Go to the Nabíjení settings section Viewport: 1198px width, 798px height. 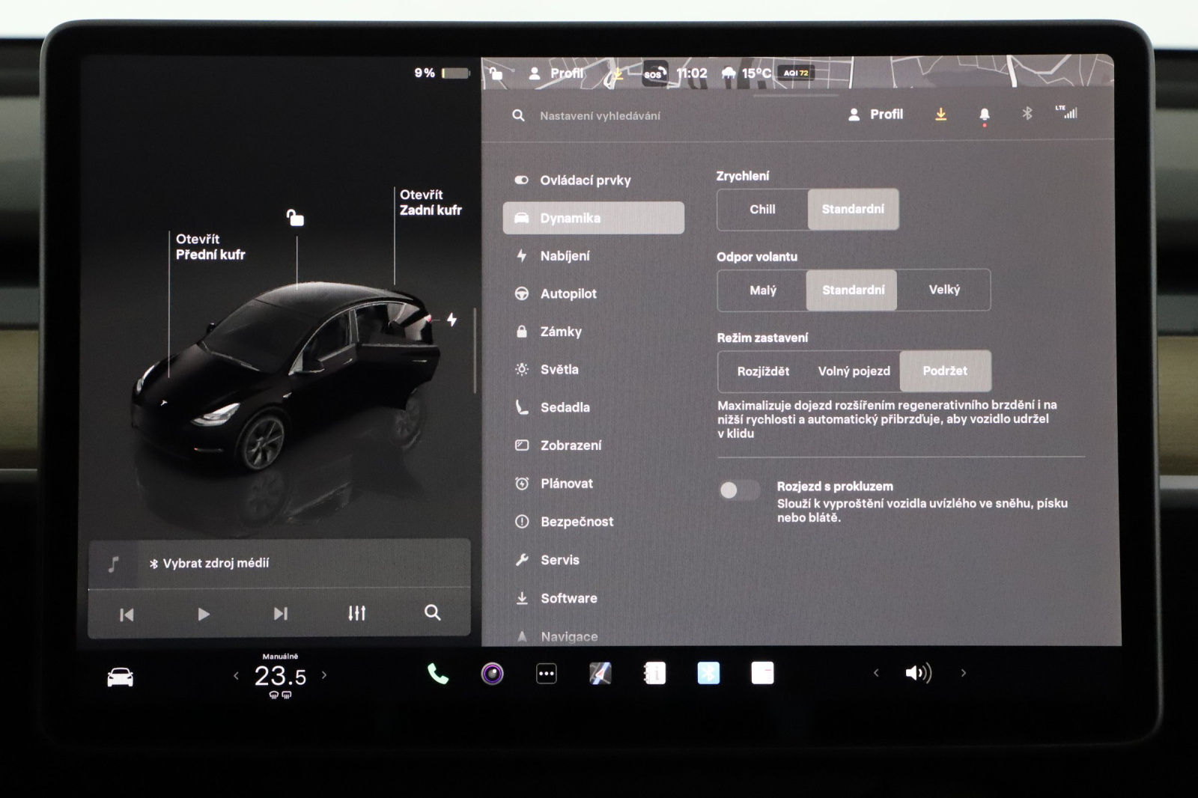pos(565,256)
